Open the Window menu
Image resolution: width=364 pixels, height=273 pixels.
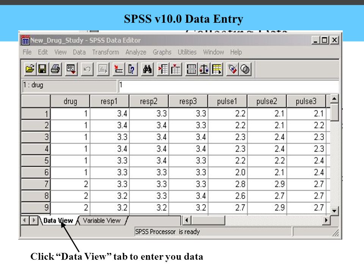213,52
